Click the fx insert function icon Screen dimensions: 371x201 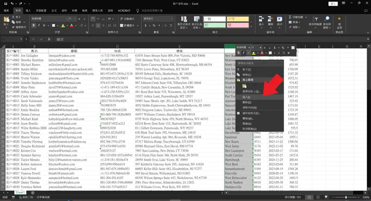(49, 39)
